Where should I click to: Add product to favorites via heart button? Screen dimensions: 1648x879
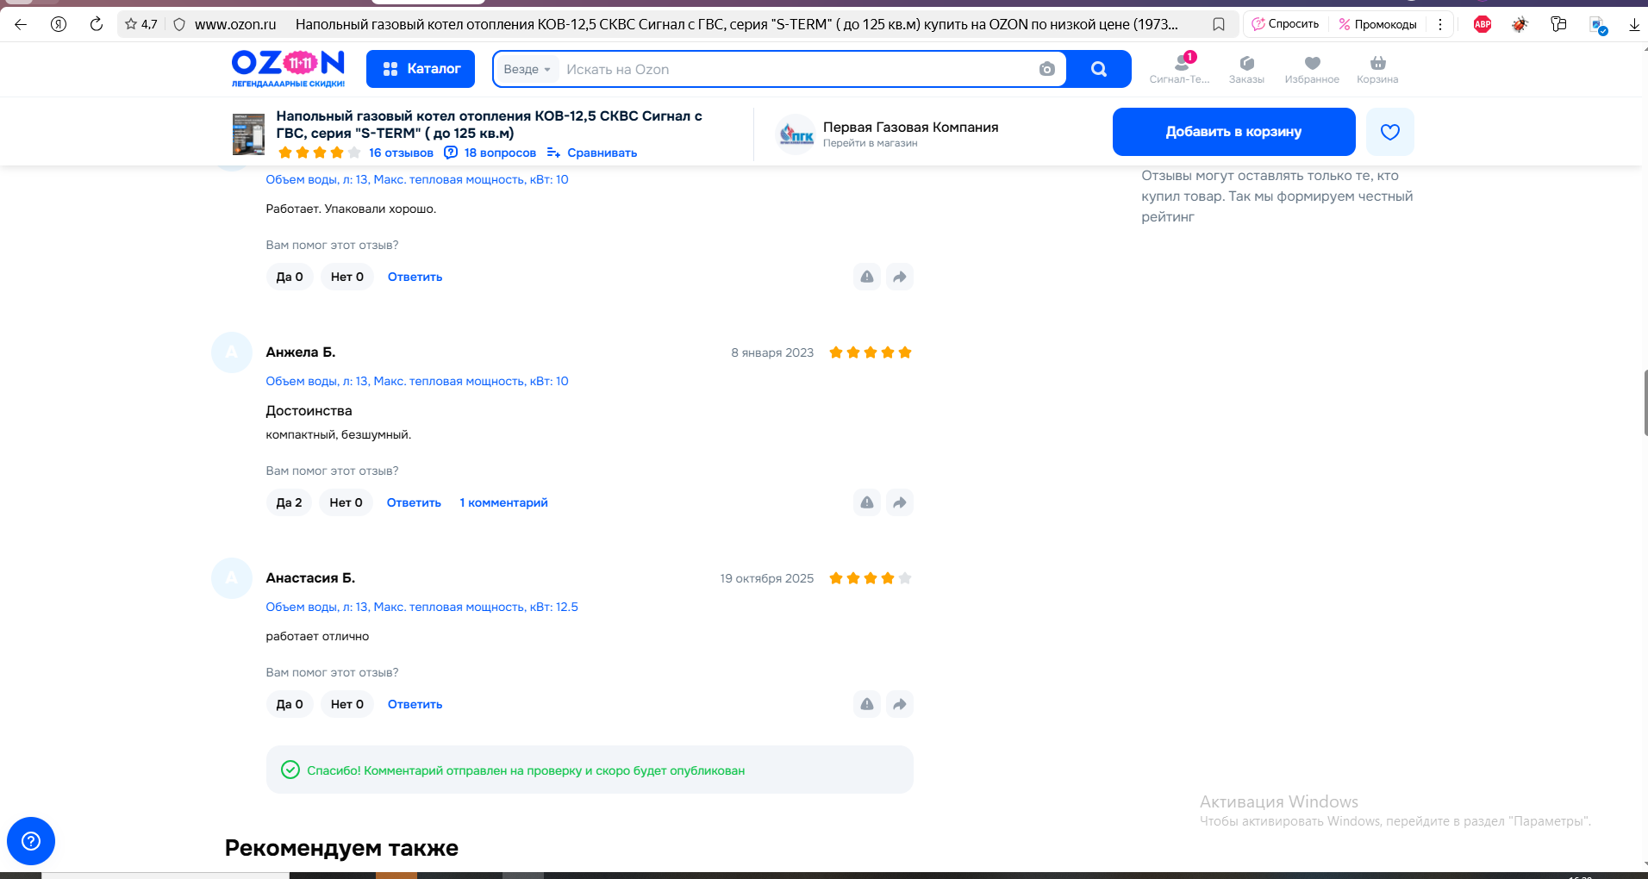tap(1389, 132)
